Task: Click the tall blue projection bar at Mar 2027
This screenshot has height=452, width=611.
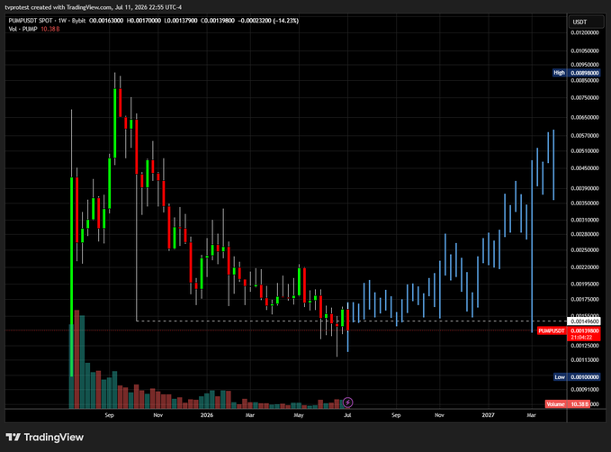Action: tap(532, 246)
